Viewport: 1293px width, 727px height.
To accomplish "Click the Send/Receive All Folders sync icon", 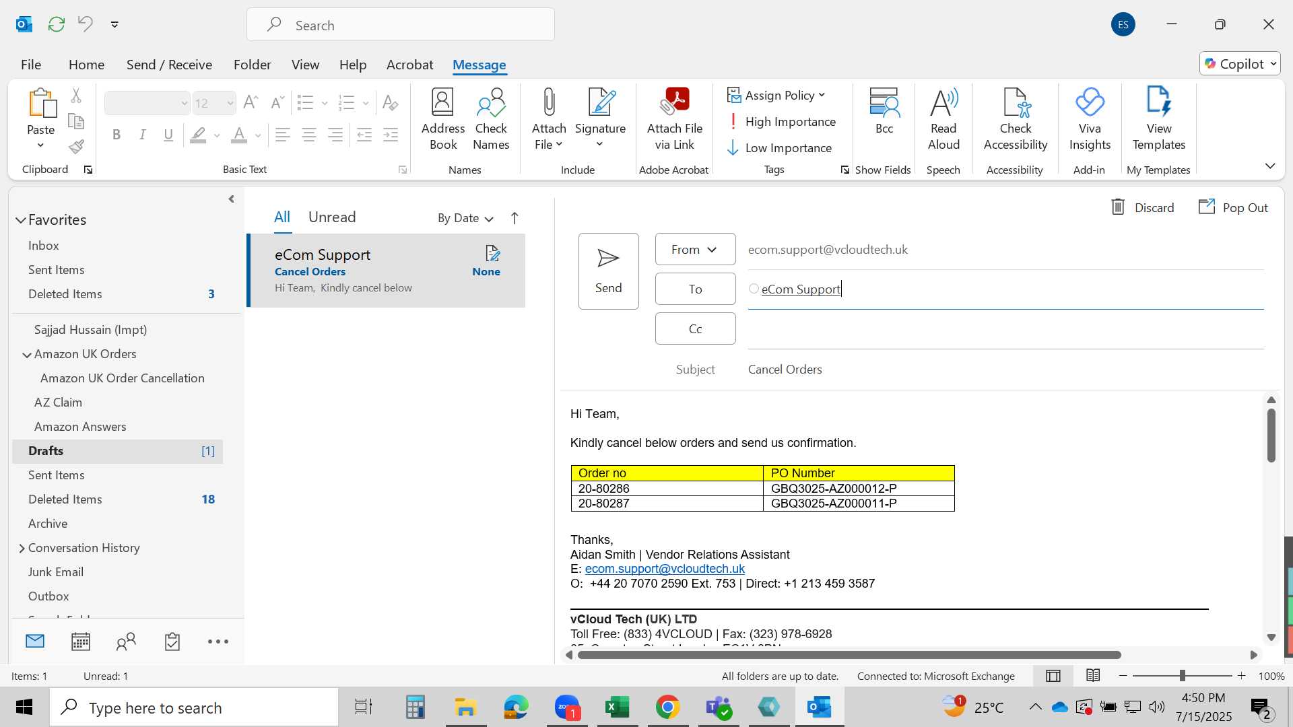I will (x=57, y=24).
